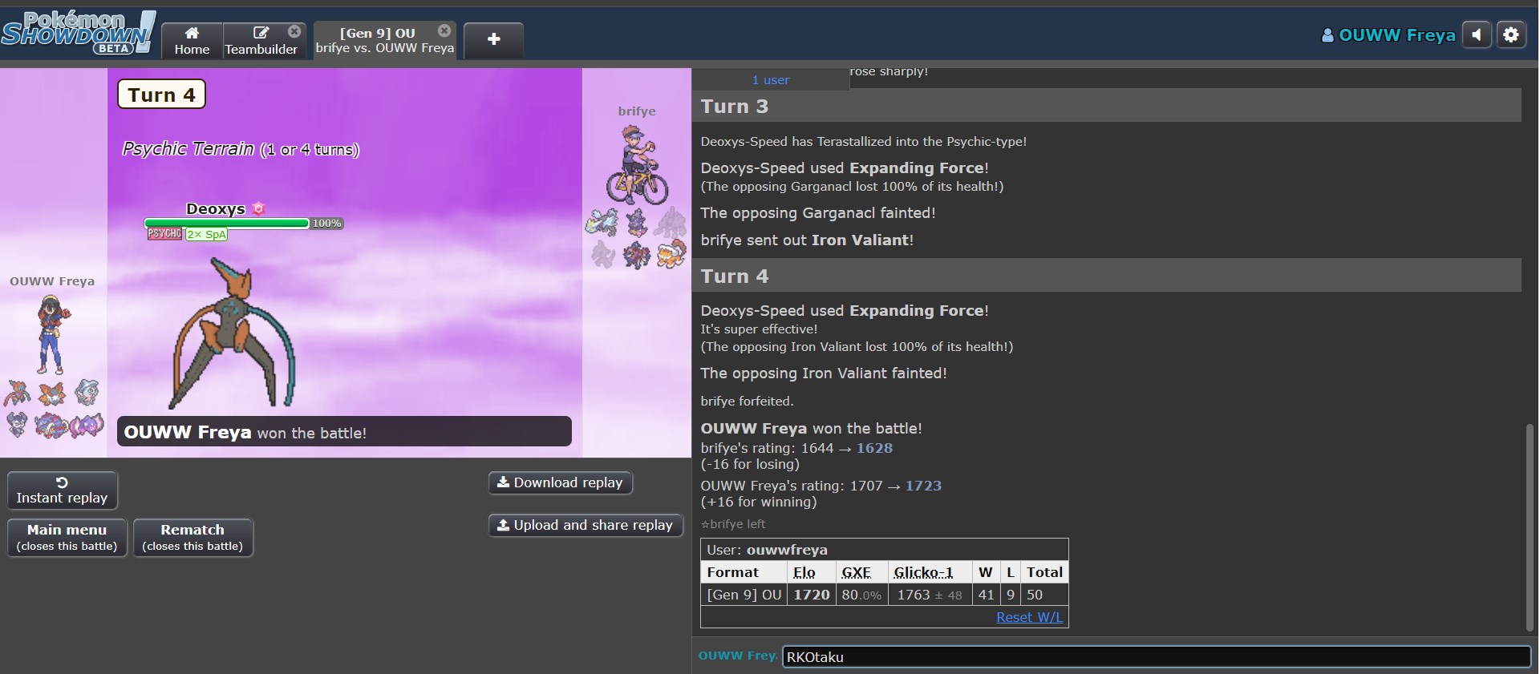The height and width of the screenshot is (674, 1540).
Task: Click the [Gen 9] OU format cell
Action: [744, 595]
